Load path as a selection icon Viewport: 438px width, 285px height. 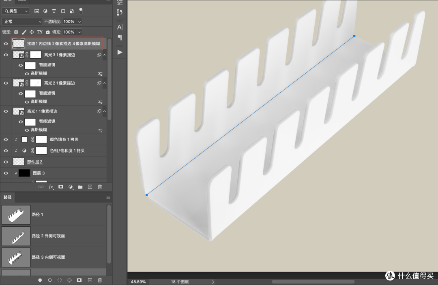(60, 280)
